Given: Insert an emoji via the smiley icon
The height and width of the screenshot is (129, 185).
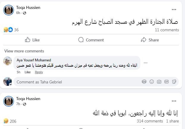Looking at the screenshot, I should pos(152,82).
